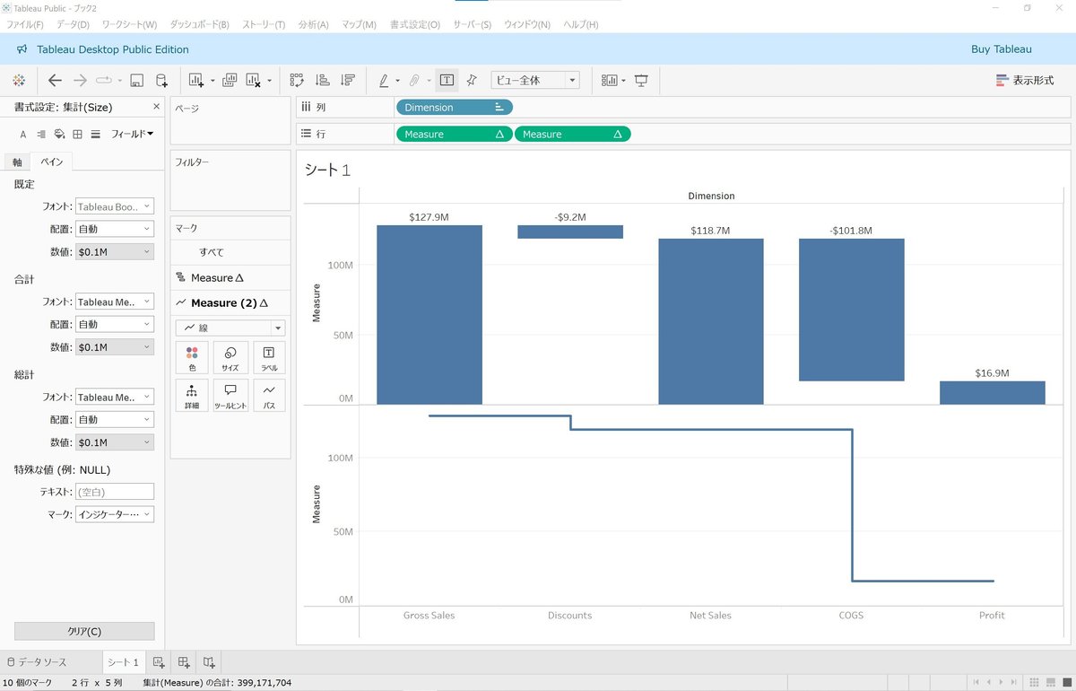Select the borders format icon

point(77,134)
